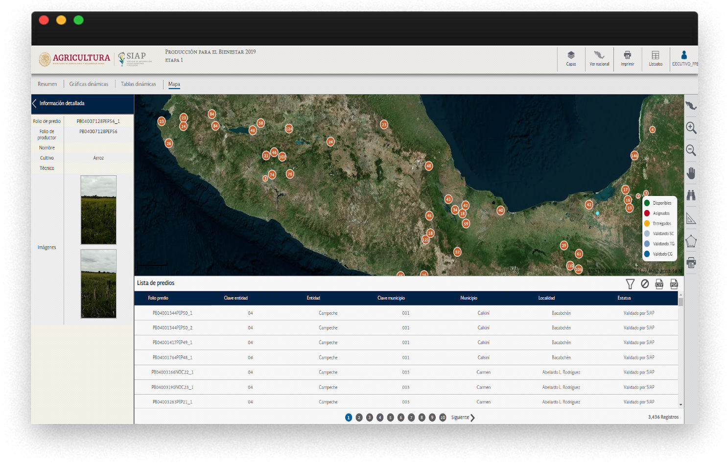Switch to the Gráficas dinámicas tab
The width and height of the screenshot is (727, 469).
coord(89,84)
